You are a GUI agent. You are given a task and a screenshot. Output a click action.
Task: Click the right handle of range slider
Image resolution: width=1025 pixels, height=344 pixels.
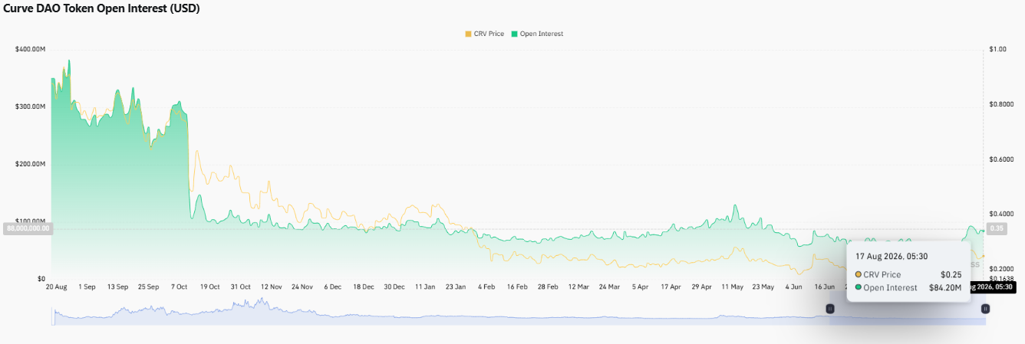click(x=986, y=308)
